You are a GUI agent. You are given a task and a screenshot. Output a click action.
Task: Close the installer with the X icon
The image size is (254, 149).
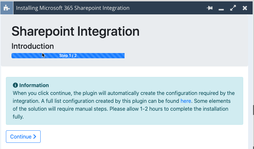[245, 8]
